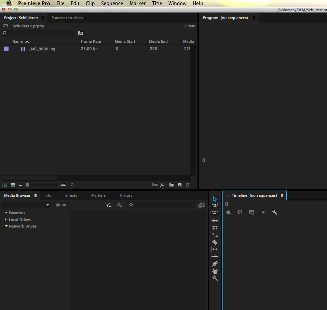Open file types filter dropdown
Screen dimensions: 327x310
tap(108, 205)
